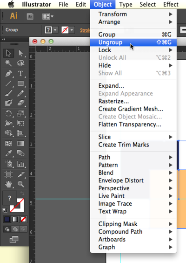Select the Eraser tool
Screen dimensions: 186x263
point(20,103)
